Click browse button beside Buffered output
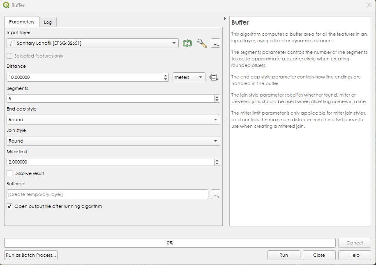This screenshot has height=265, width=376. [215, 194]
